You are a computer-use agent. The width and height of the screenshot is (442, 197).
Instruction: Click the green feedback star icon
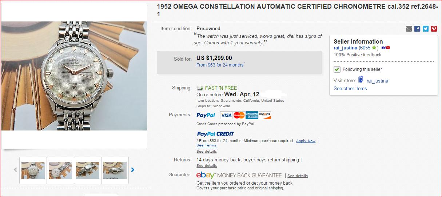374,48
